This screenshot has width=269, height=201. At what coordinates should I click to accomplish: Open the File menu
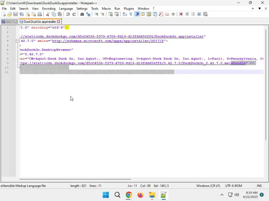point(4,9)
